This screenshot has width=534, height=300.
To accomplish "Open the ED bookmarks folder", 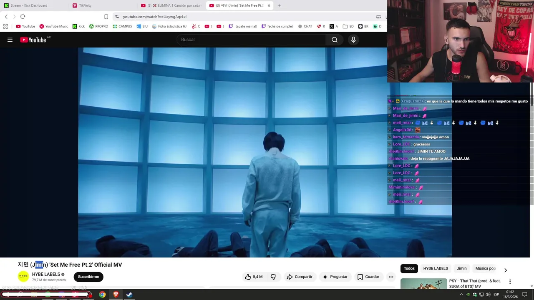I will tap(348, 26).
